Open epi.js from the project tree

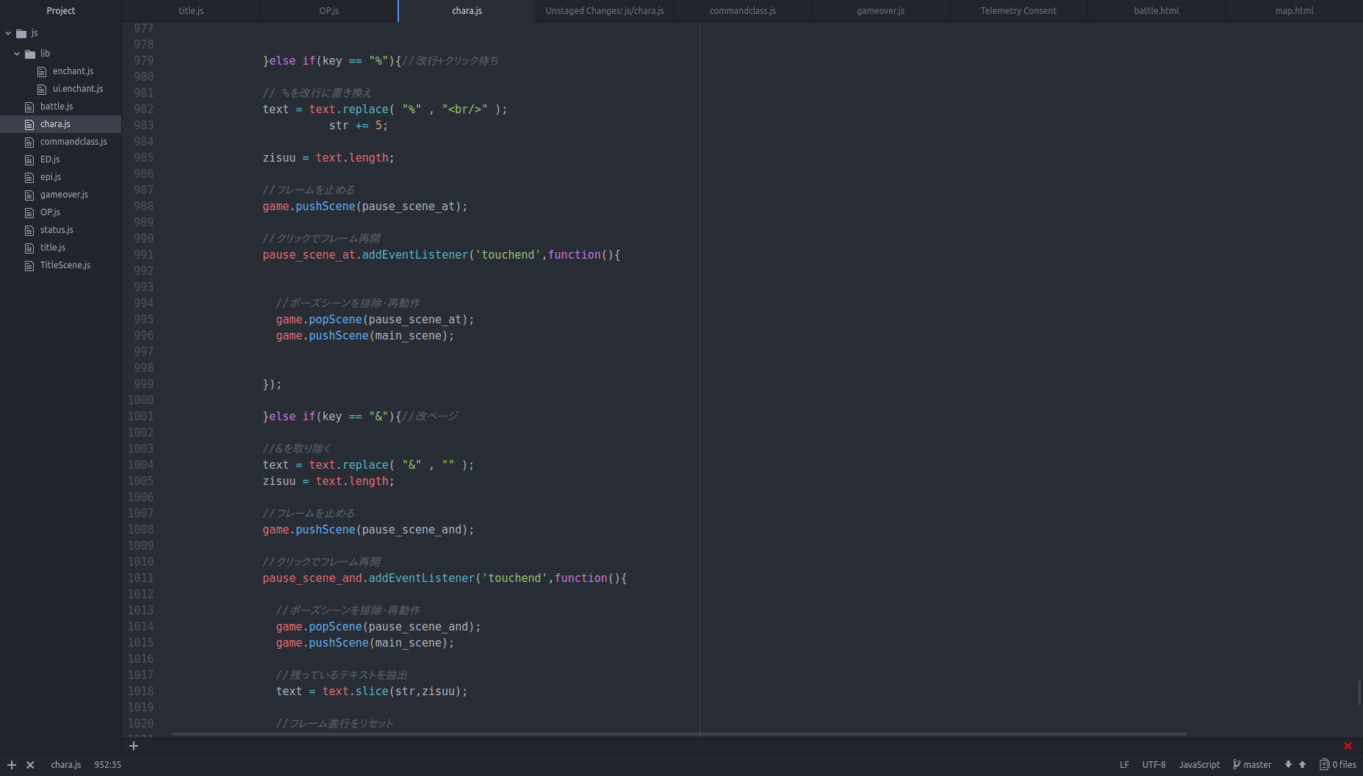point(51,177)
